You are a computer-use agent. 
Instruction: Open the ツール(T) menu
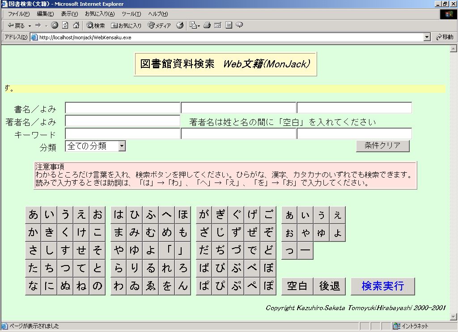click(x=131, y=14)
